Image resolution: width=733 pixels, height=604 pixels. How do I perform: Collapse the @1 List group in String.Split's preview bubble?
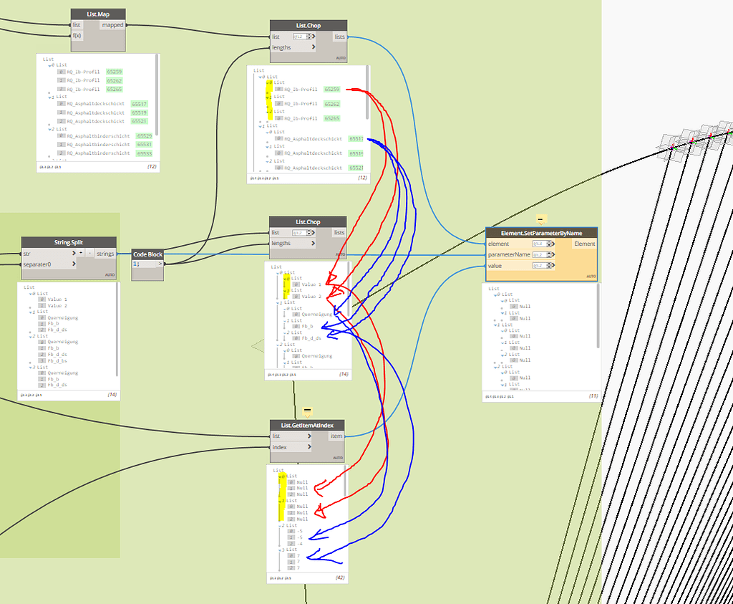click(x=31, y=312)
